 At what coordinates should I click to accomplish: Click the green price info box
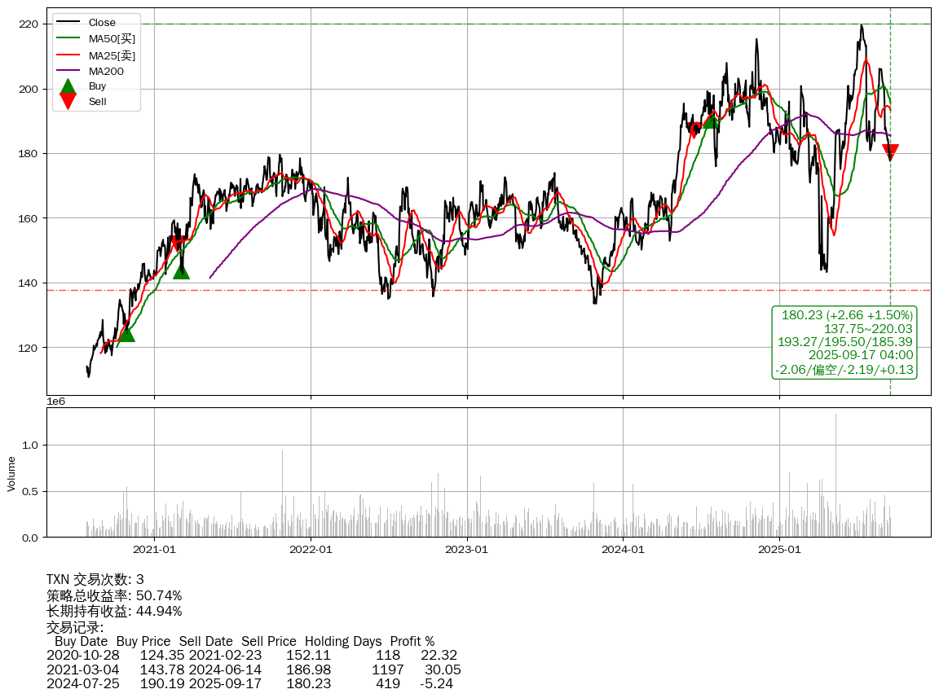pyautogui.click(x=844, y=342)
